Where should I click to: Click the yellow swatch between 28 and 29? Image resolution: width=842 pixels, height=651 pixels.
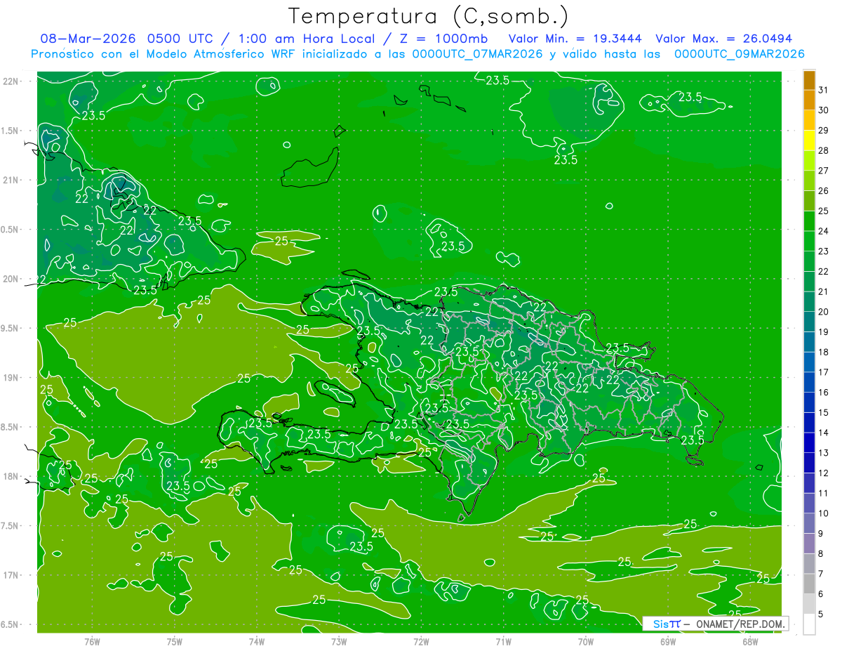[x=809, y=140]
